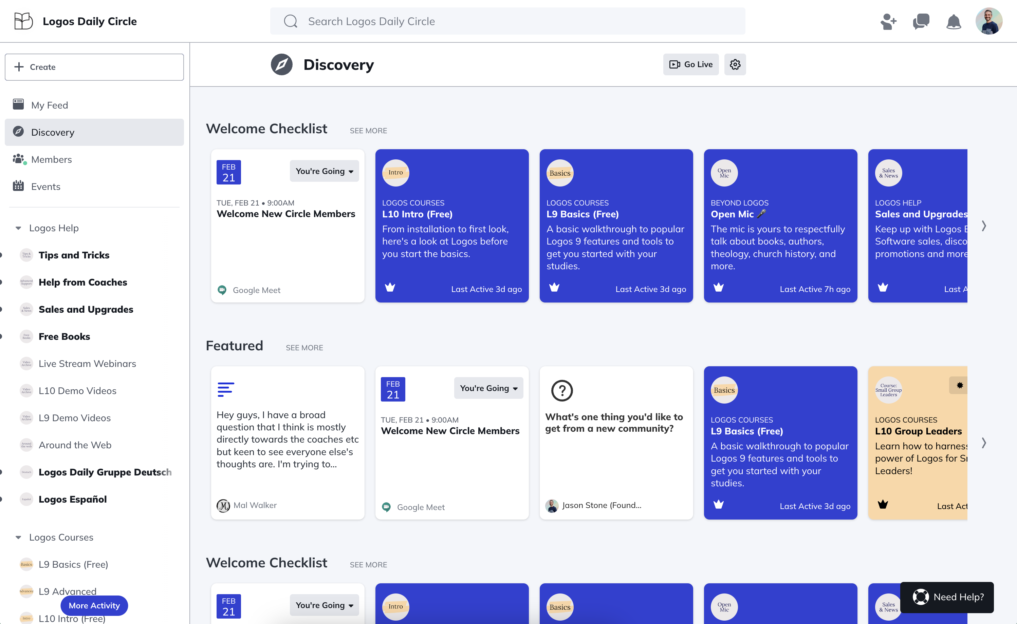This screenshot has height=624, width=1017.
Task: Open the notifications bell
Action: click(954, 21)
